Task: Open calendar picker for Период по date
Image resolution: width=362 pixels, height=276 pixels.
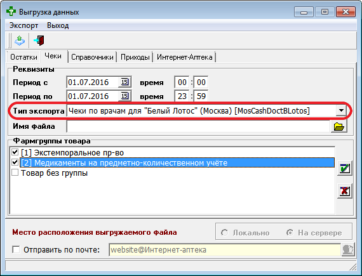Action: 124,96
